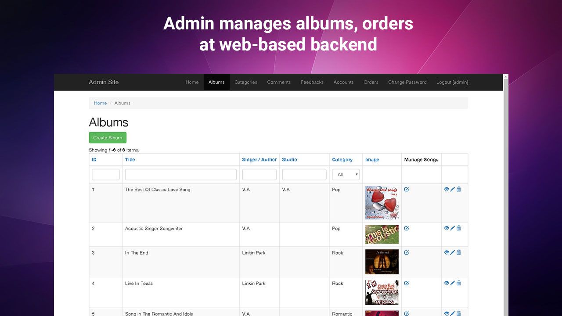The height and width of the screenshot is (316, 562).
Task: Select 'Rock' category in Live In Texas row
Action: (x=338, y=284)
